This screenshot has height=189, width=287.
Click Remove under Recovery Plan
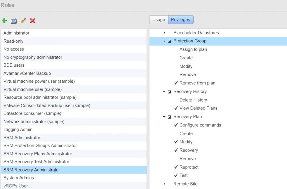188,159
